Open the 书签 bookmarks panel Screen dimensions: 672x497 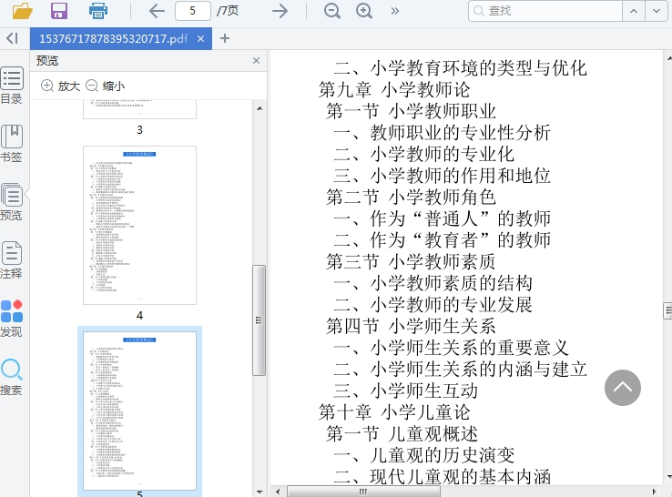click(x=12, y=144)
